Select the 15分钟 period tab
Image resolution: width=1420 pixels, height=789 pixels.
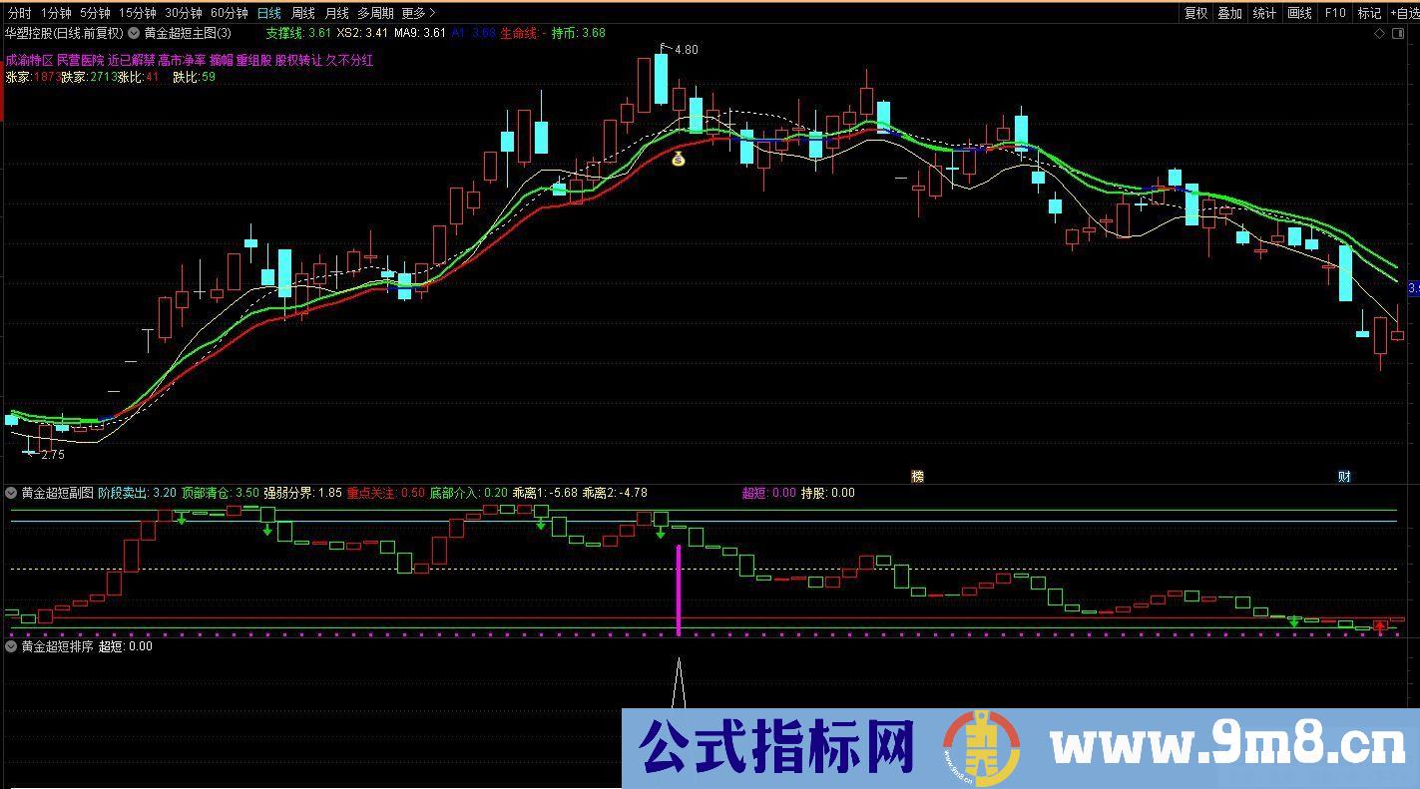coord(138,13)
